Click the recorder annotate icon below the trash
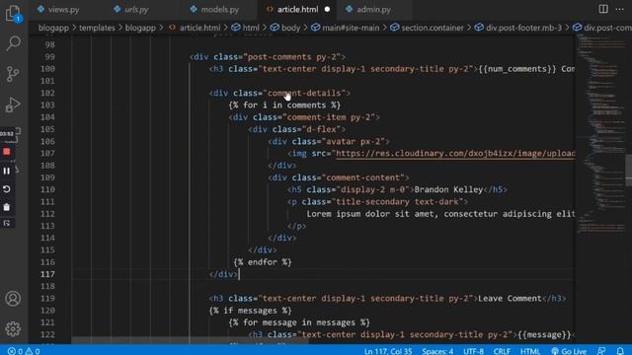 click(7, 223)
